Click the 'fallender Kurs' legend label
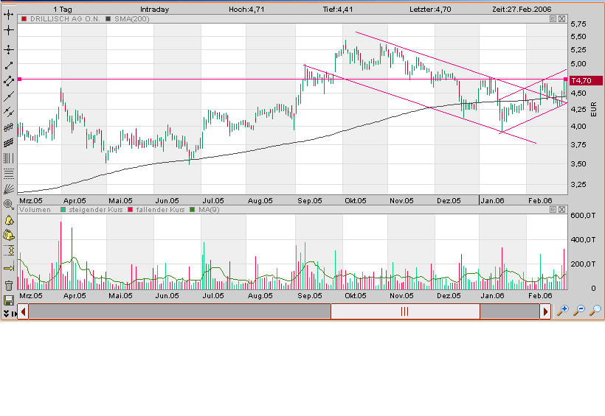This screenshot has height=416, width=605. tap(161, 210)
